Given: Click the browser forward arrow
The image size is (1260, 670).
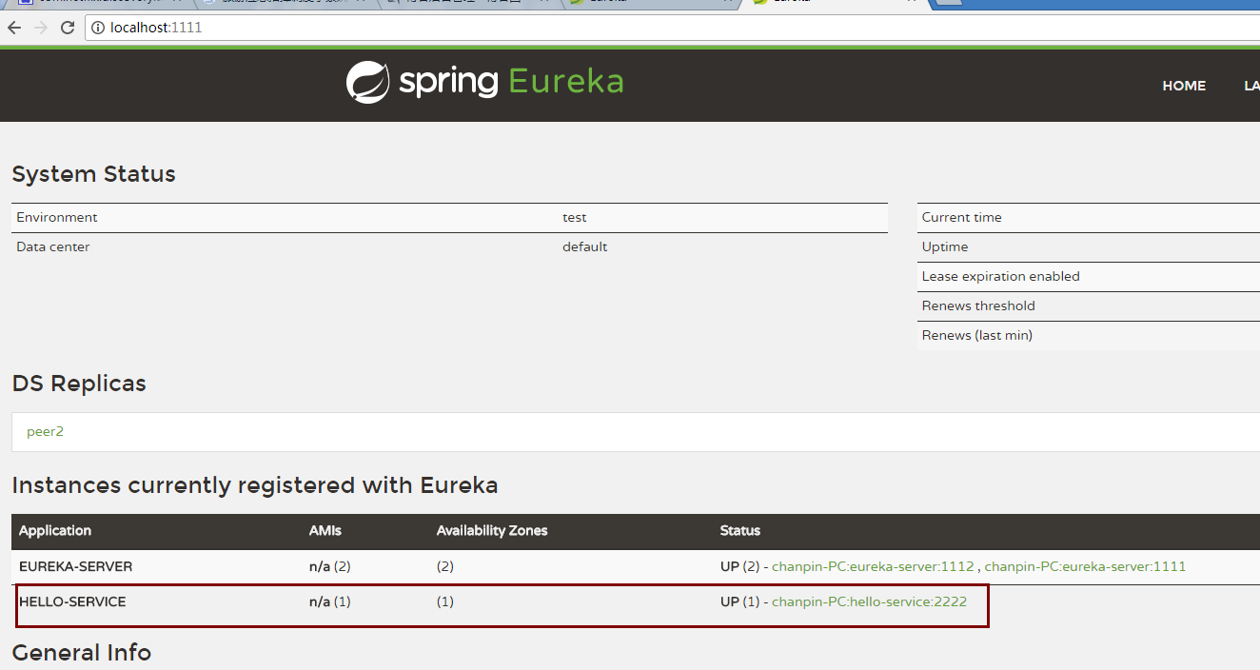Looking at the screenshot, I should (41, 28).
